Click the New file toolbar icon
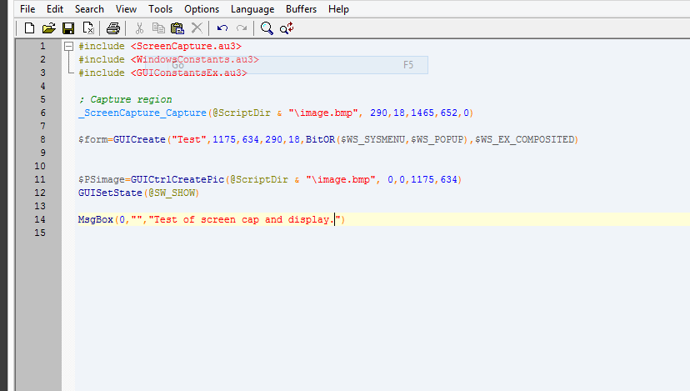 [x=29, y=28]
